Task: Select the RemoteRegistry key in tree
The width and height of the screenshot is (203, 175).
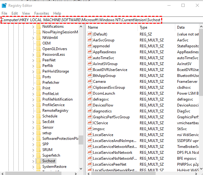Action: tap(55, 111)
